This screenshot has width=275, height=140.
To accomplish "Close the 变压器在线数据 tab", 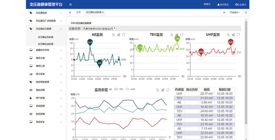I will [103, 12].
